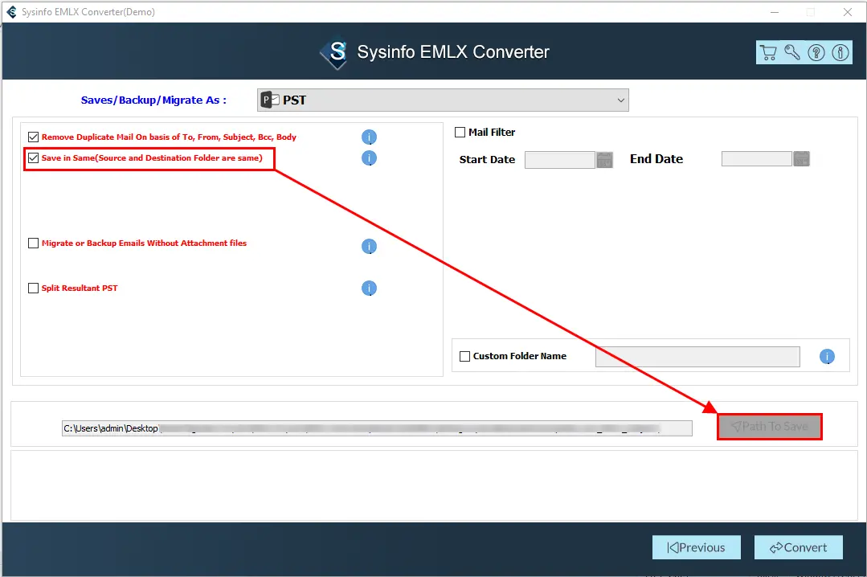Minimize the EMLX Converter window
Viewport: 867px width, 577px height.
[775, 11]
